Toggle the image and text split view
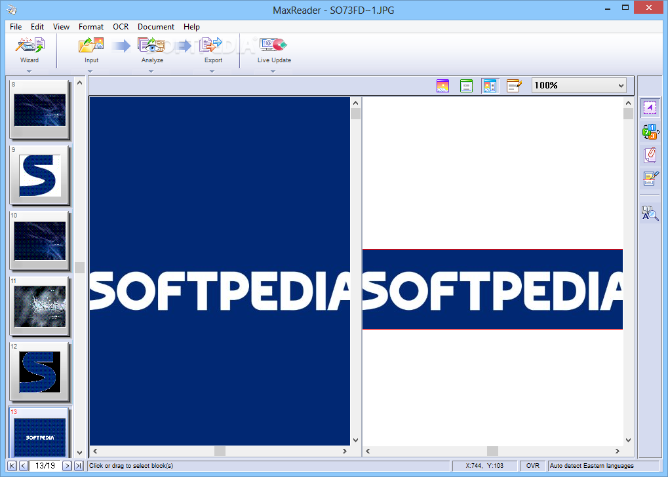Screen dimensions: 668x477 tap(490, 86)
